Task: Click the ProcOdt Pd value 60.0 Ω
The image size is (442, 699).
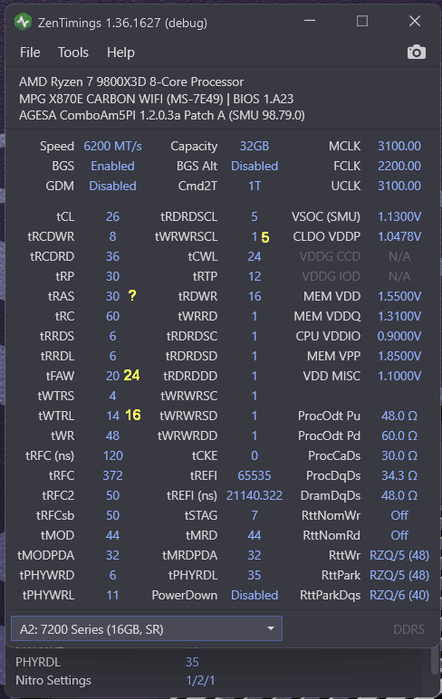Action: (399, 436)
